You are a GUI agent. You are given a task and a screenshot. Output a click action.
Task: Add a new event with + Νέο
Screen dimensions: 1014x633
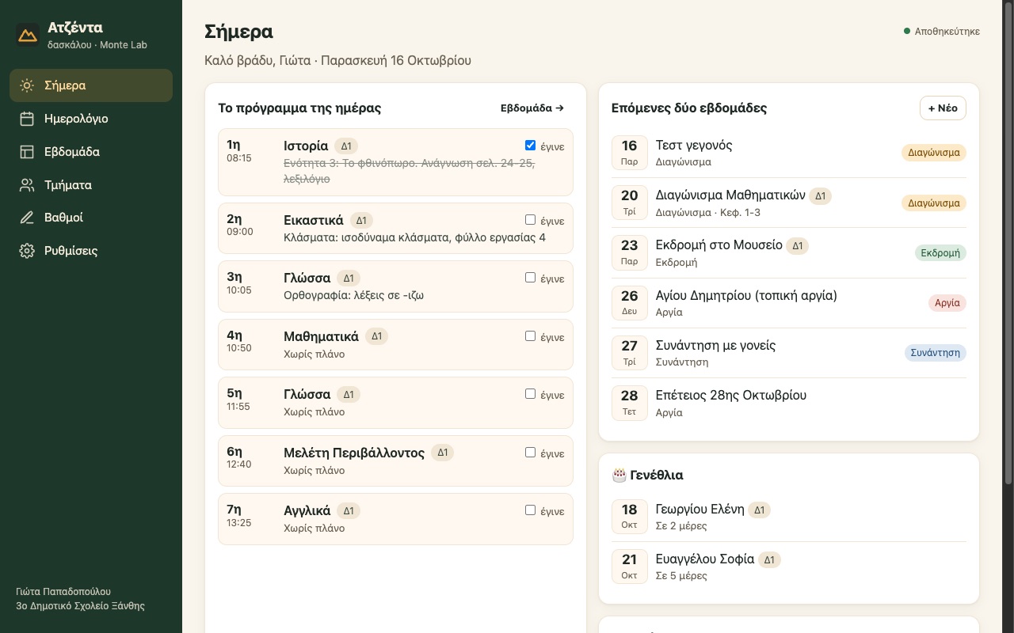click(x=943, y=108)
